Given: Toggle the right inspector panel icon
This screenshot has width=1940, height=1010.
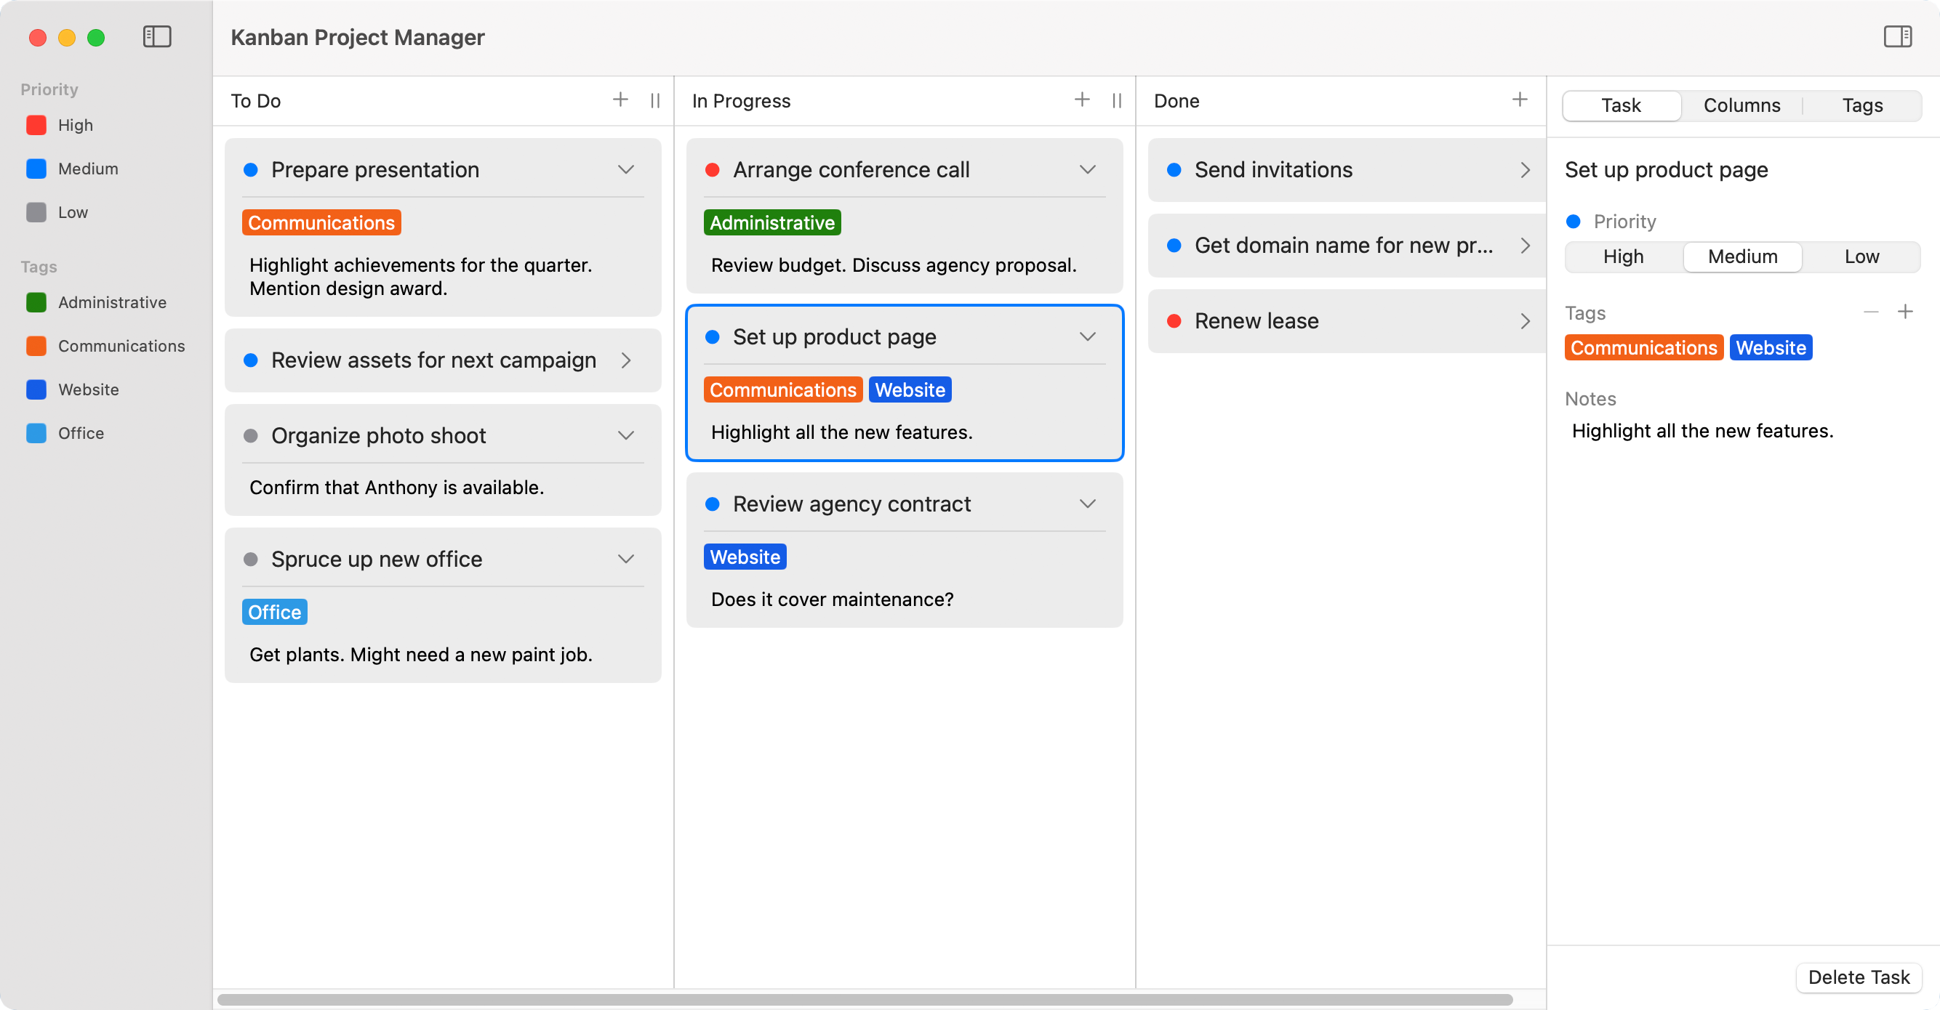Looking at the screenshot, I should 1897,37.
